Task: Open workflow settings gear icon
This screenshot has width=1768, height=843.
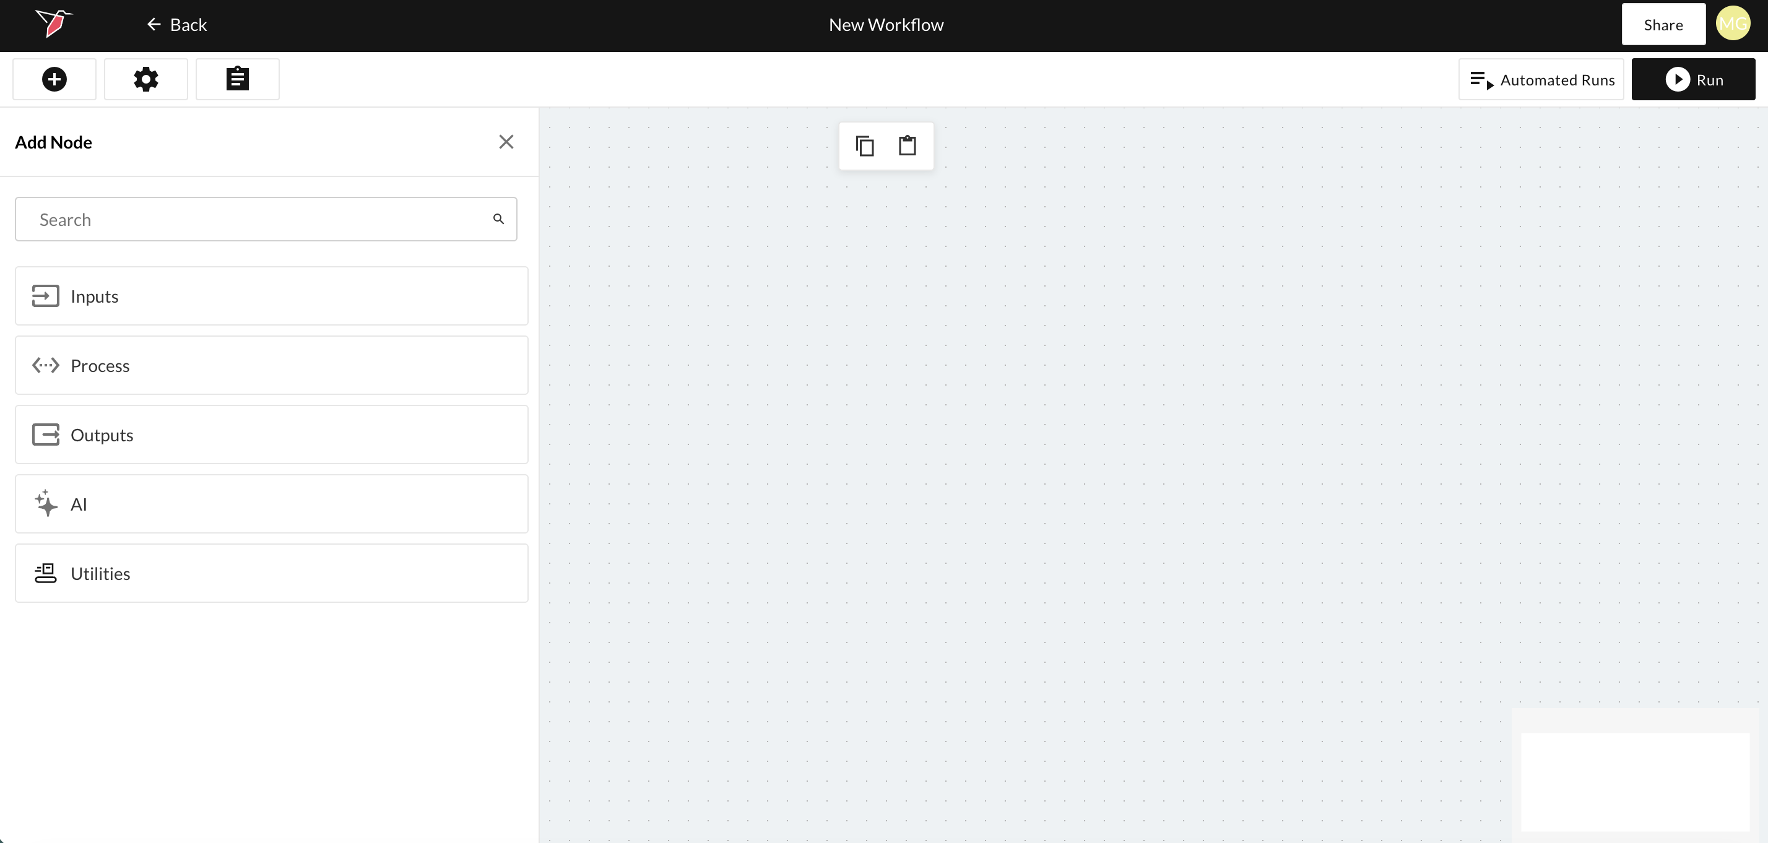Action: 145,80
